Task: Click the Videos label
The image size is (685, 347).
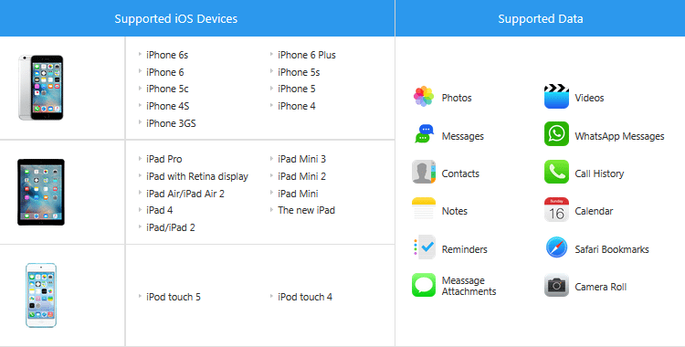Action: click(x=589, y=98)
